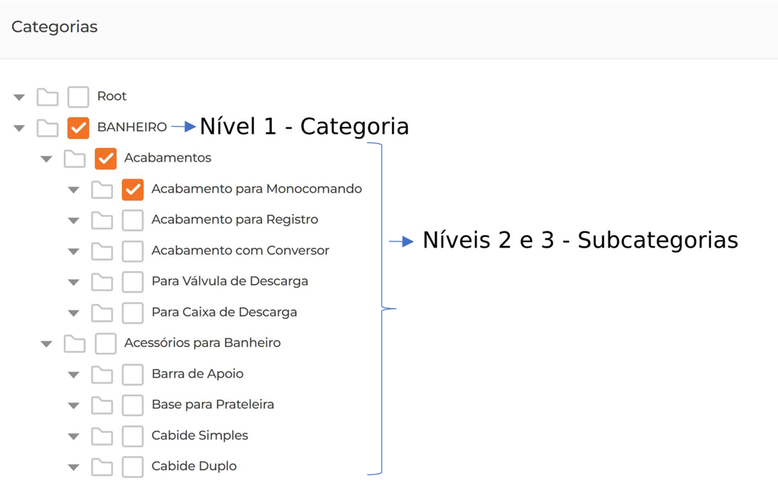The width and height of the screenshot is (778, 495).
Task: Click the Cabide Duplo folder icon
Action: tap(102, 467)
